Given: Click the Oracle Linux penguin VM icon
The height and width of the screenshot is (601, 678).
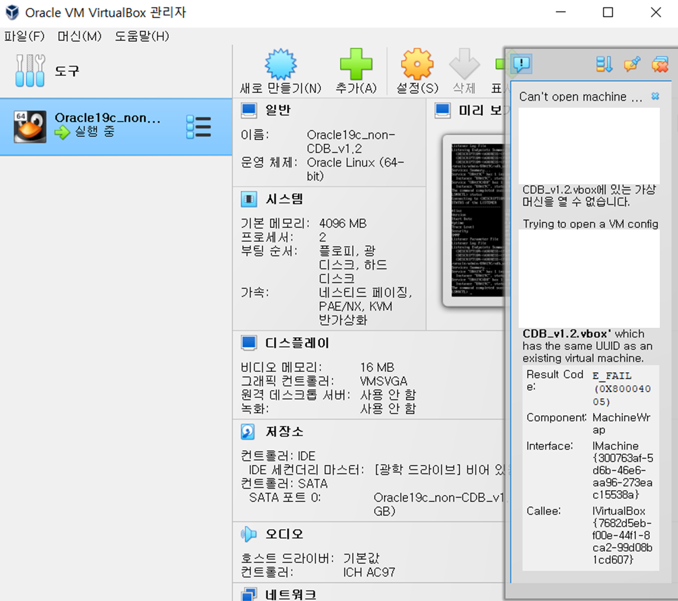Looking at the screenshot, I should pyautogui.click(x=30, y=126).
